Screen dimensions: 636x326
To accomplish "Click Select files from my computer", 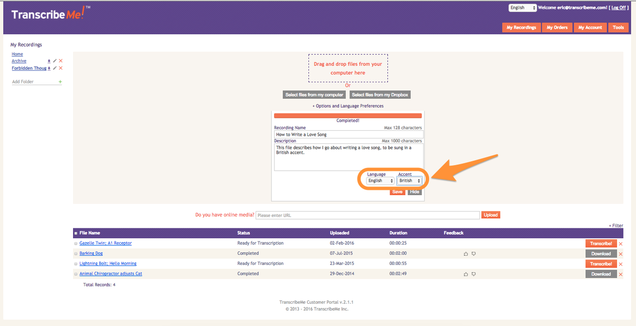I will pyautogui.click(x=315, y=95).
